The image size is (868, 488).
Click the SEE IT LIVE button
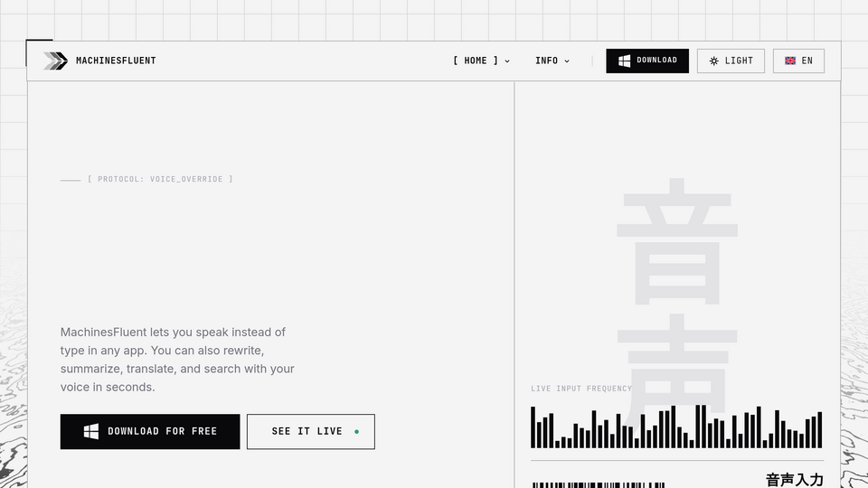click(310, 432)
